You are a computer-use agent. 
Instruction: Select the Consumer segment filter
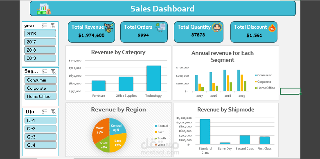[x=41, y=80]
